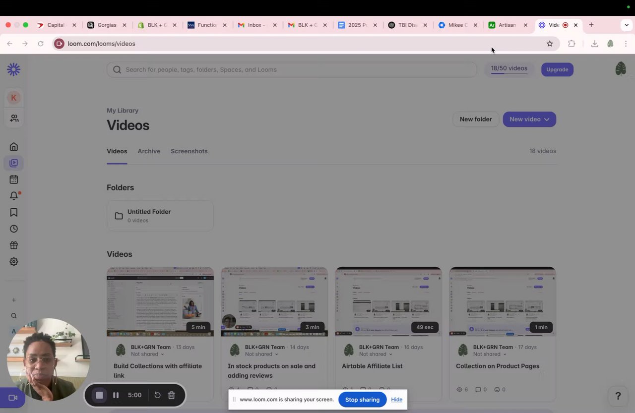Open the history clock icon in sidebar

pos(14,229)
